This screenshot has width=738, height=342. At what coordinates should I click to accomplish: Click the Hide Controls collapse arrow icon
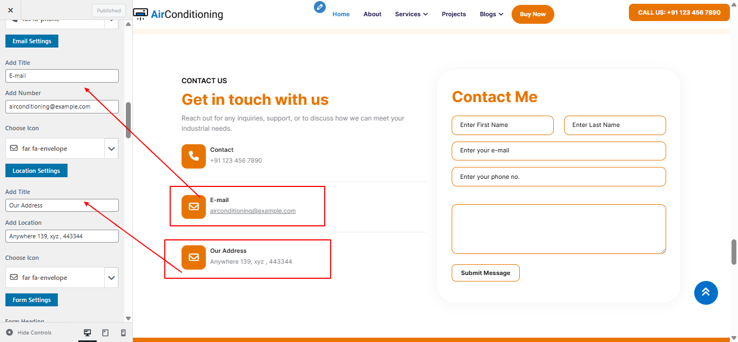pos(9,333)
